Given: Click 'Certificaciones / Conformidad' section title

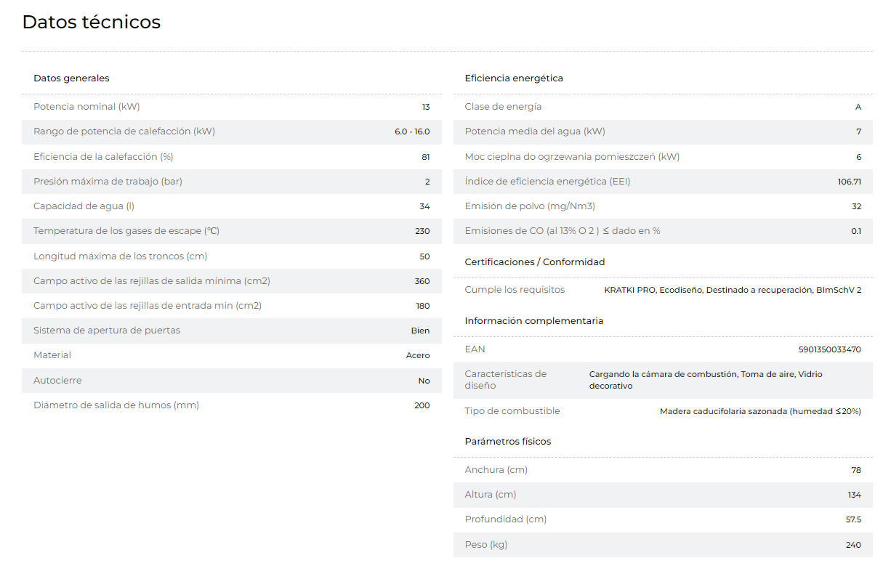Looking at the screenshot, I should (535, 262).
